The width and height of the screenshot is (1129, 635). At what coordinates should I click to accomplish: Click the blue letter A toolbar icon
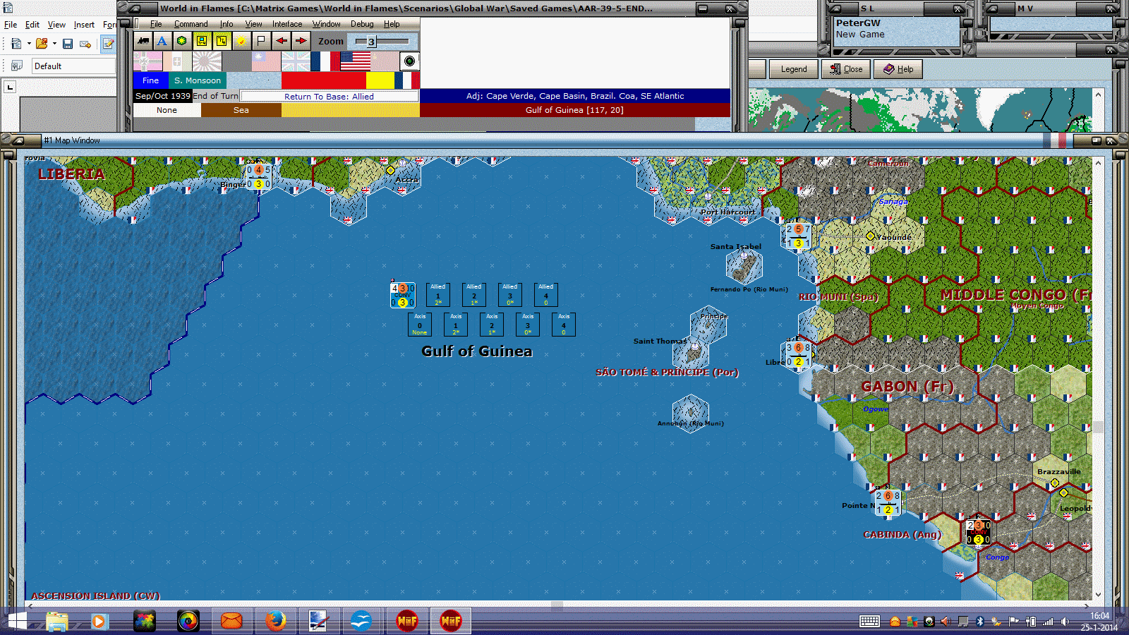pos(162,41)
